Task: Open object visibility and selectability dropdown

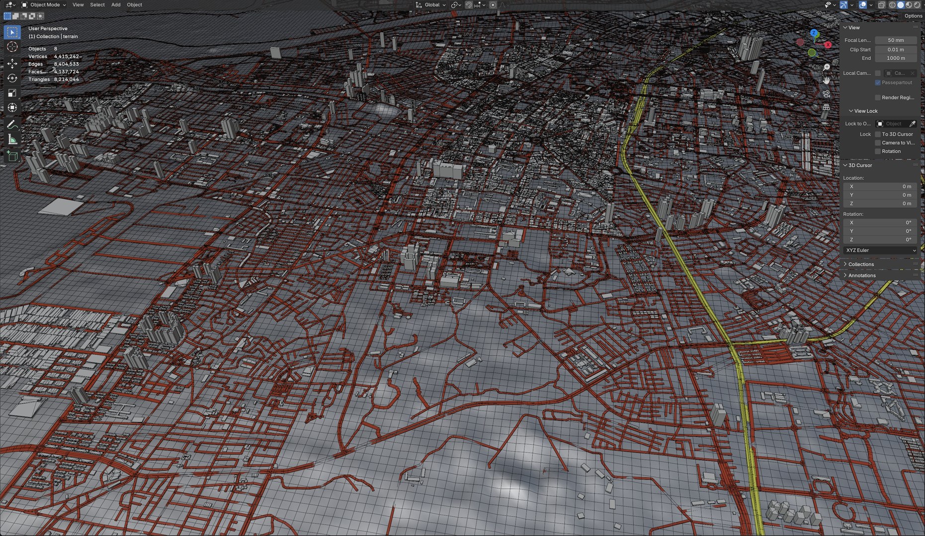Action: (x=830, y=5)
